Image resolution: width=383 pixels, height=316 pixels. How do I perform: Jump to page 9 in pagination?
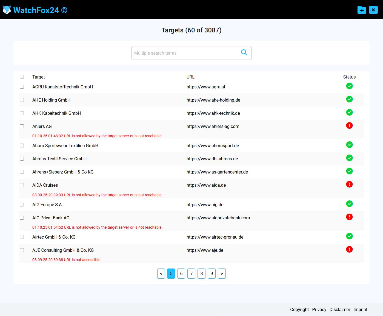click(211, 274)
